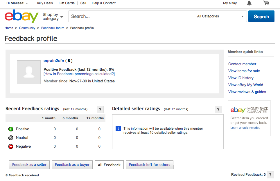Switch to Feedback as a seller tab
The width and height of the screenshot is (280, 181).
pos(29,164)
